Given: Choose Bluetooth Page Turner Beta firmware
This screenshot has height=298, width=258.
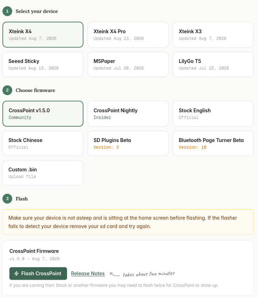Looking at the screenshot, I should coord(213,143).
